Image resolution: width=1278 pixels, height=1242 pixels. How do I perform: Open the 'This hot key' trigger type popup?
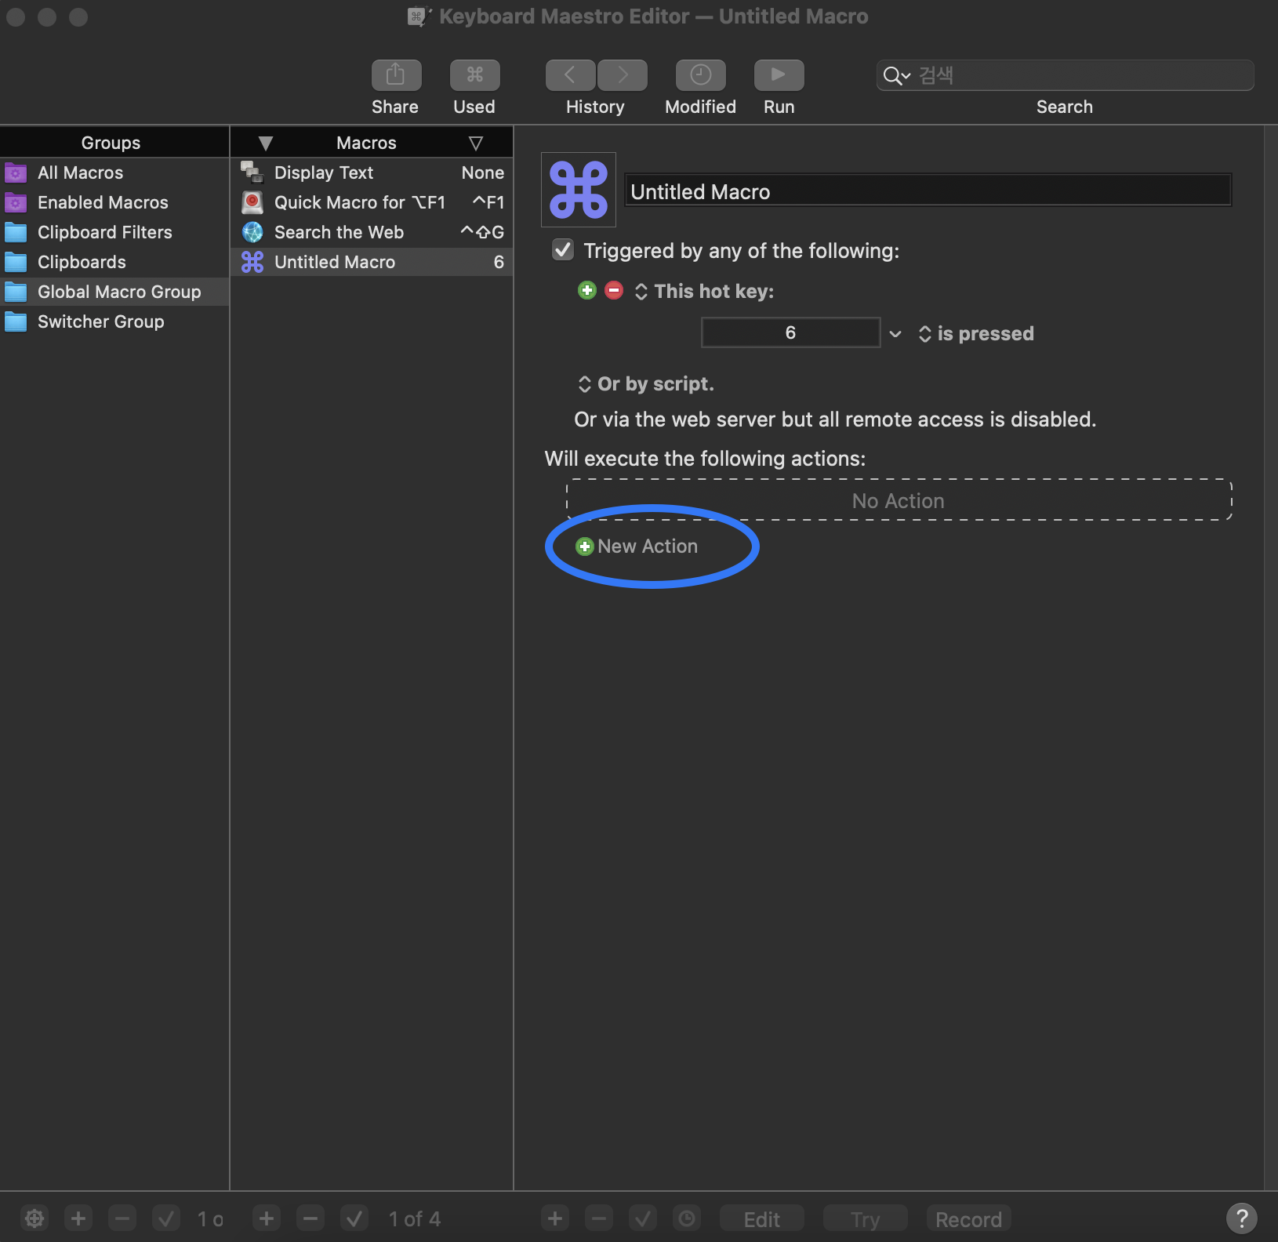coord(704,292)
